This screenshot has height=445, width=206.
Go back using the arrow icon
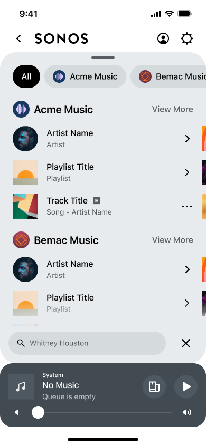tap(19, 38)
